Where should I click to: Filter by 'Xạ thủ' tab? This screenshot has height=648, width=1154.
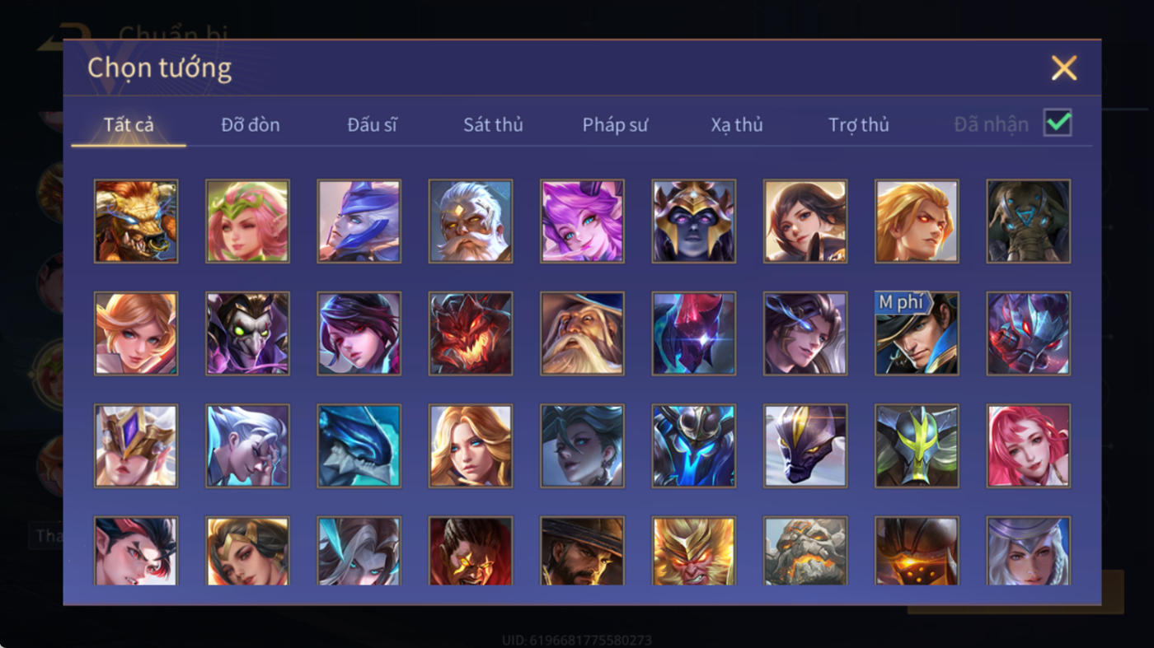737,125
